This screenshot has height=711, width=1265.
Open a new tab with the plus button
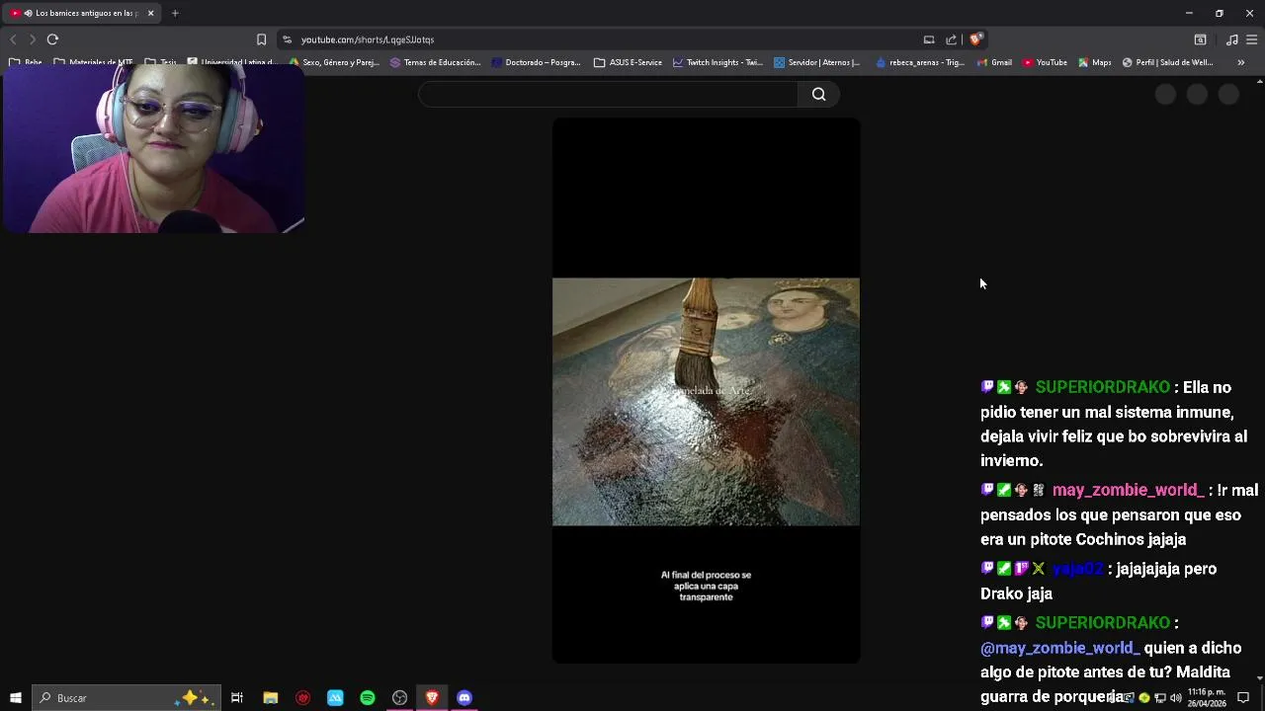pos(175,13)
